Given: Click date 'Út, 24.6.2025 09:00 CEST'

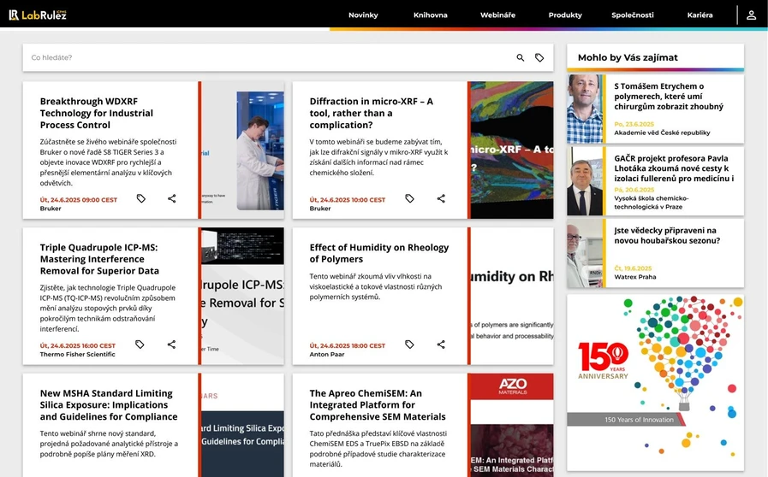Looking at the screenshot, I should tap(79, 200).
